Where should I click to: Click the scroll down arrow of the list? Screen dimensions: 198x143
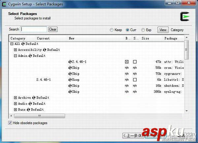point(186,111)
